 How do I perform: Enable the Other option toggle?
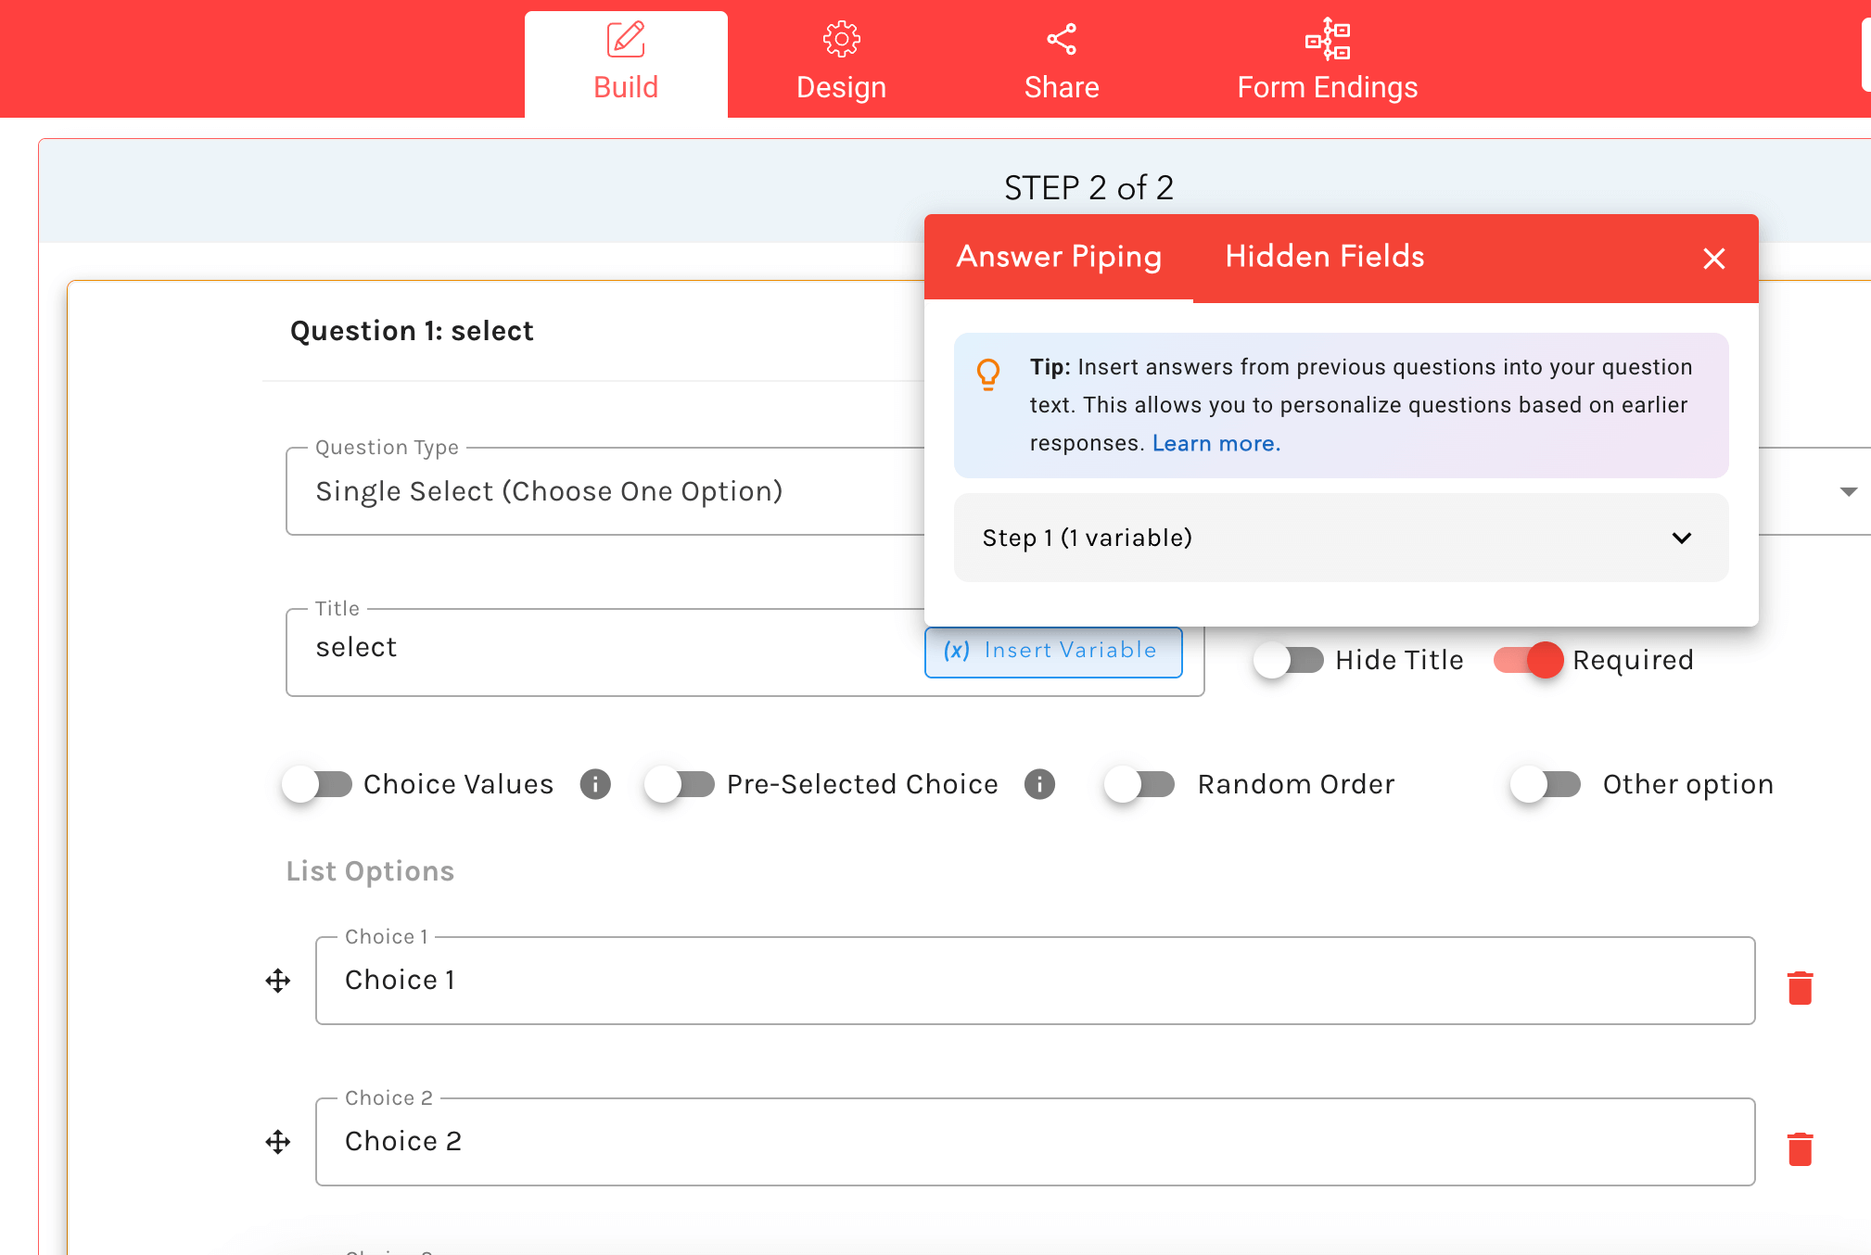click(1546, 784)
